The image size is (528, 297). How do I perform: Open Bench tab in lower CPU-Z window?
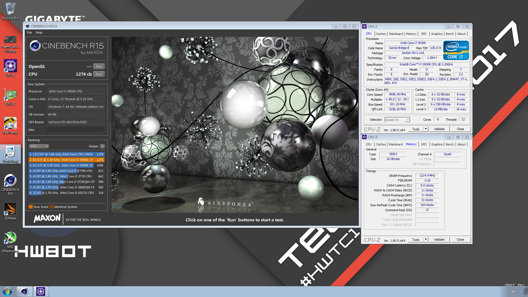[x=450, y=144]
